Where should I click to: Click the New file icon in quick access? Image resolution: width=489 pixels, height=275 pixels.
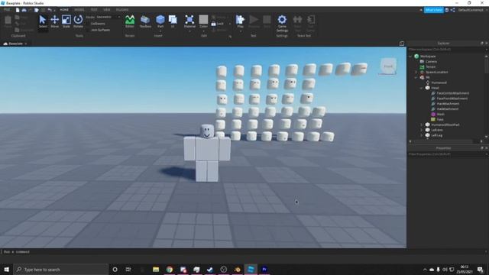click(18, 10)
